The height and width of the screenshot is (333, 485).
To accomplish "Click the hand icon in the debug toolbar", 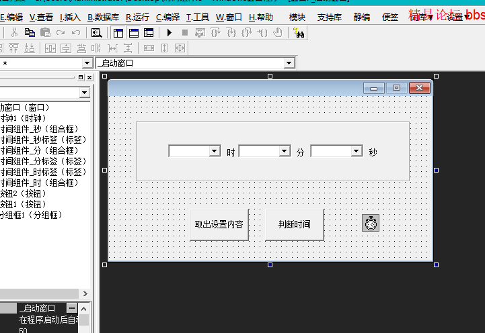I will (277, 32).
